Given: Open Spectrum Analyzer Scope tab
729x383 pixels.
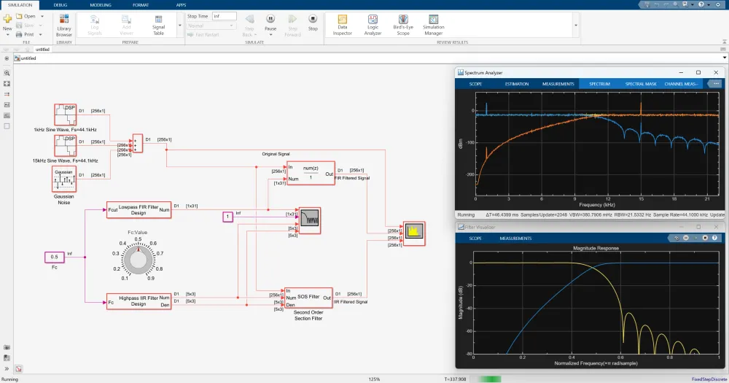Looking at the screenshot, I should point(475,84).
